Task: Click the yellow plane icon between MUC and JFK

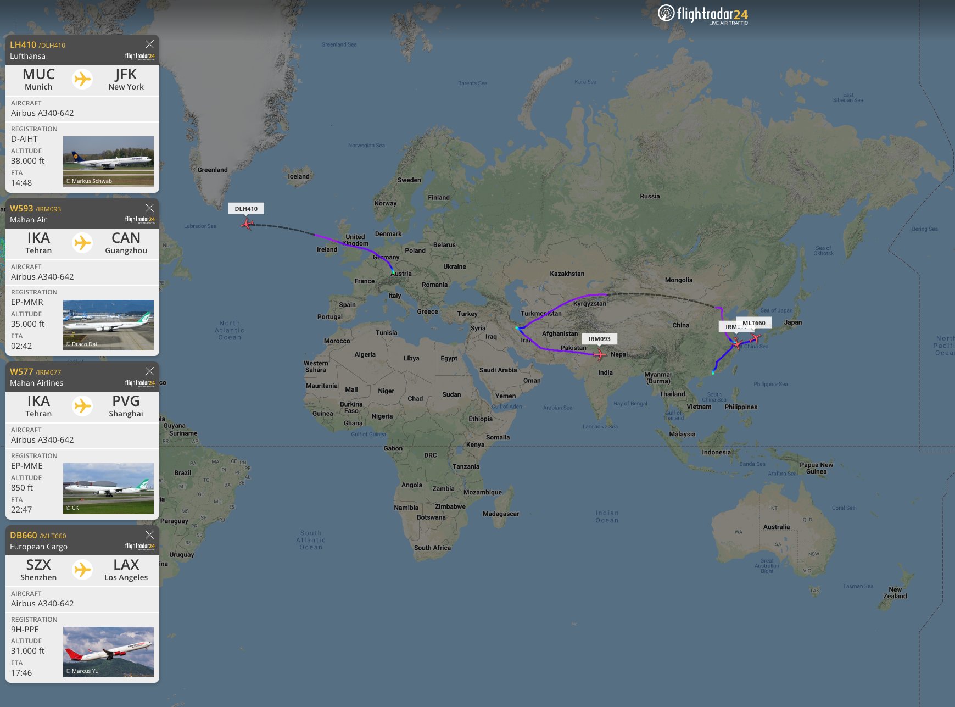Action: [x=82, y=79]
